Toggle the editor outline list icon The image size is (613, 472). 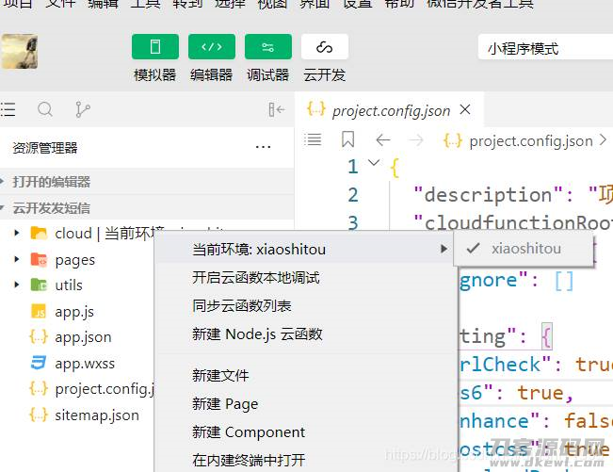pos(313,139)
